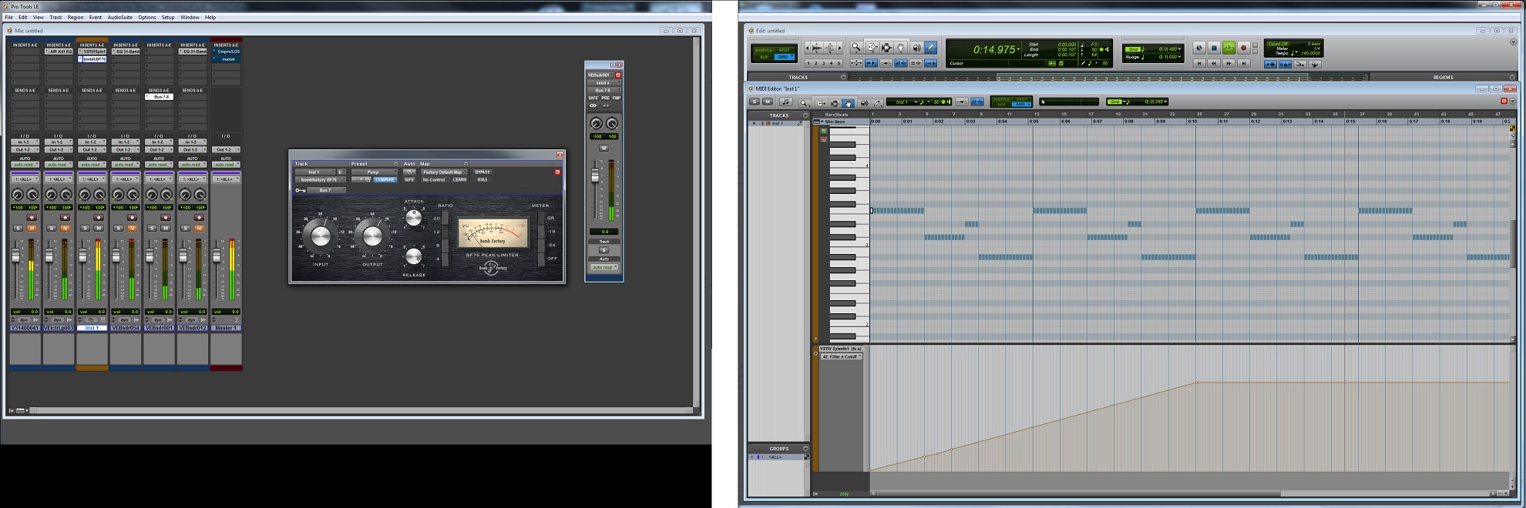Mute the V31400041 mixer track
The image size is (1526, 508).
click(x=32, y=228)
